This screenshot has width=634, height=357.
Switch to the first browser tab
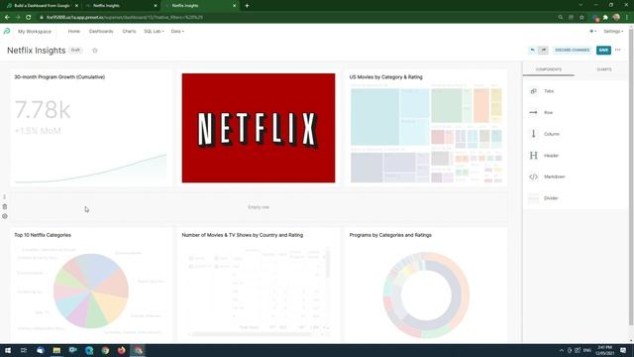point(42,6)
